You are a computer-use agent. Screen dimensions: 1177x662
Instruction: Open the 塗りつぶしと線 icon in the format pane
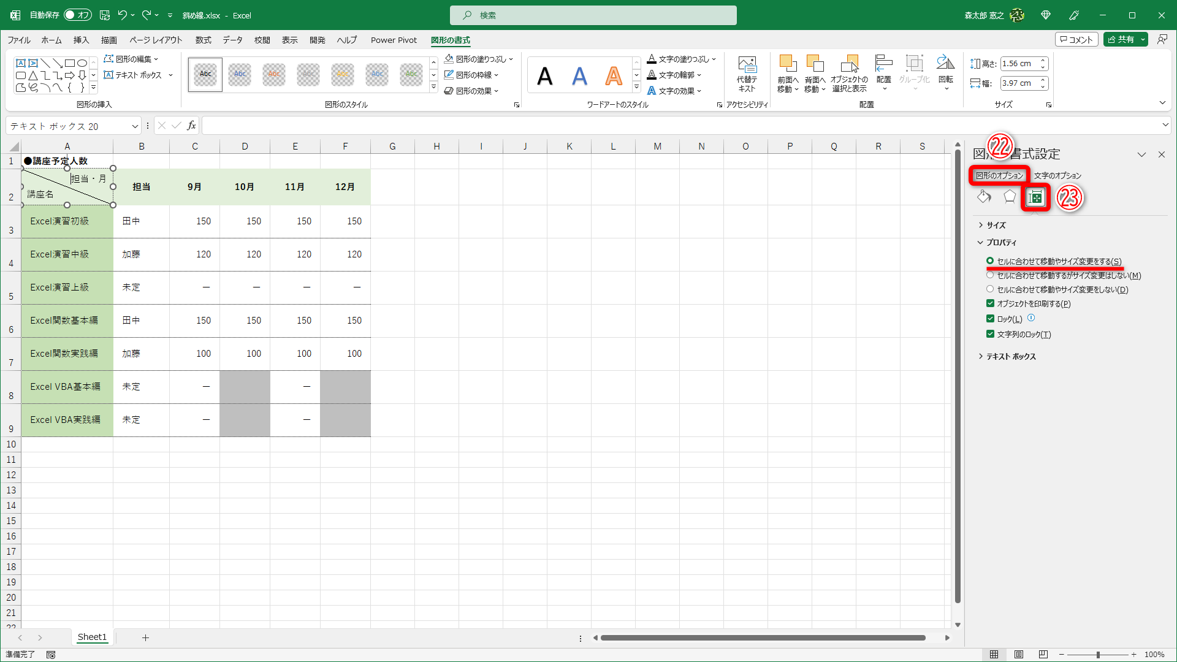pos(984,197)
